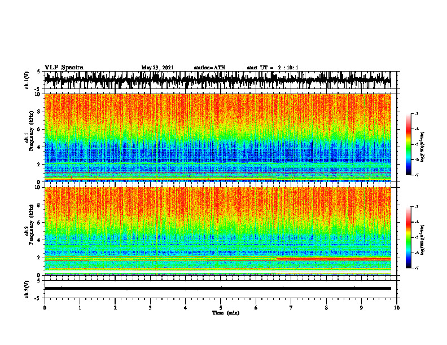The height and width of the screenshot is (345, 447).
Task: Click the "ch.1(V)" waveform axis label
Action: tap(27, 80)
